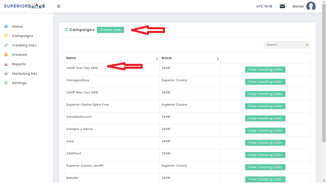
Task: Click the scrollbar down arrow
Action: point(324,181)
